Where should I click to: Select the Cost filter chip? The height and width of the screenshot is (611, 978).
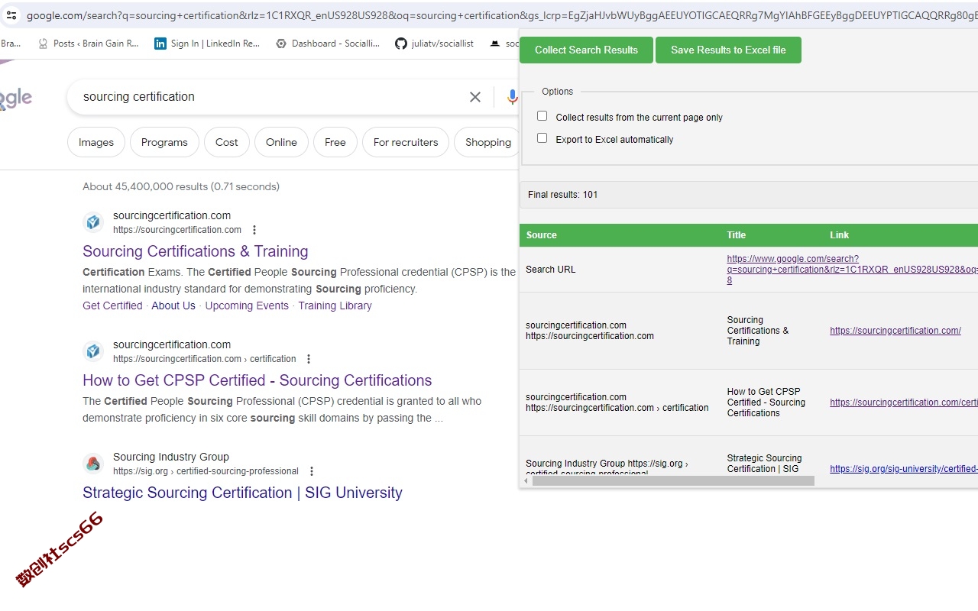point(227,142)
